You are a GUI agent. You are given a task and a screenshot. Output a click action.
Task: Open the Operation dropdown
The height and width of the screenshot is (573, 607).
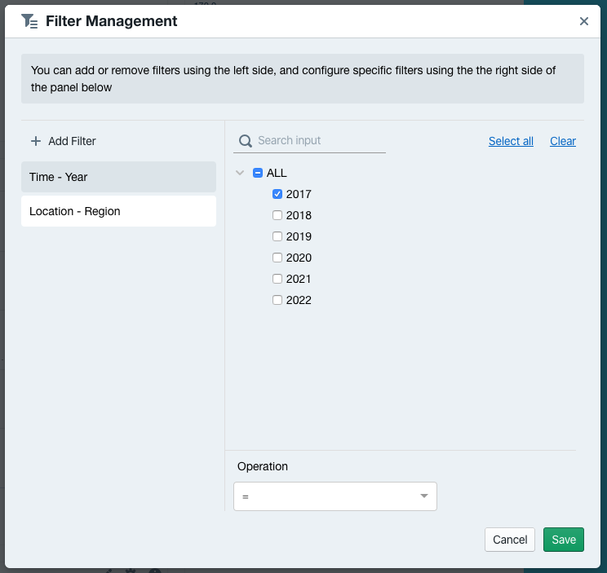coord(335,496)
